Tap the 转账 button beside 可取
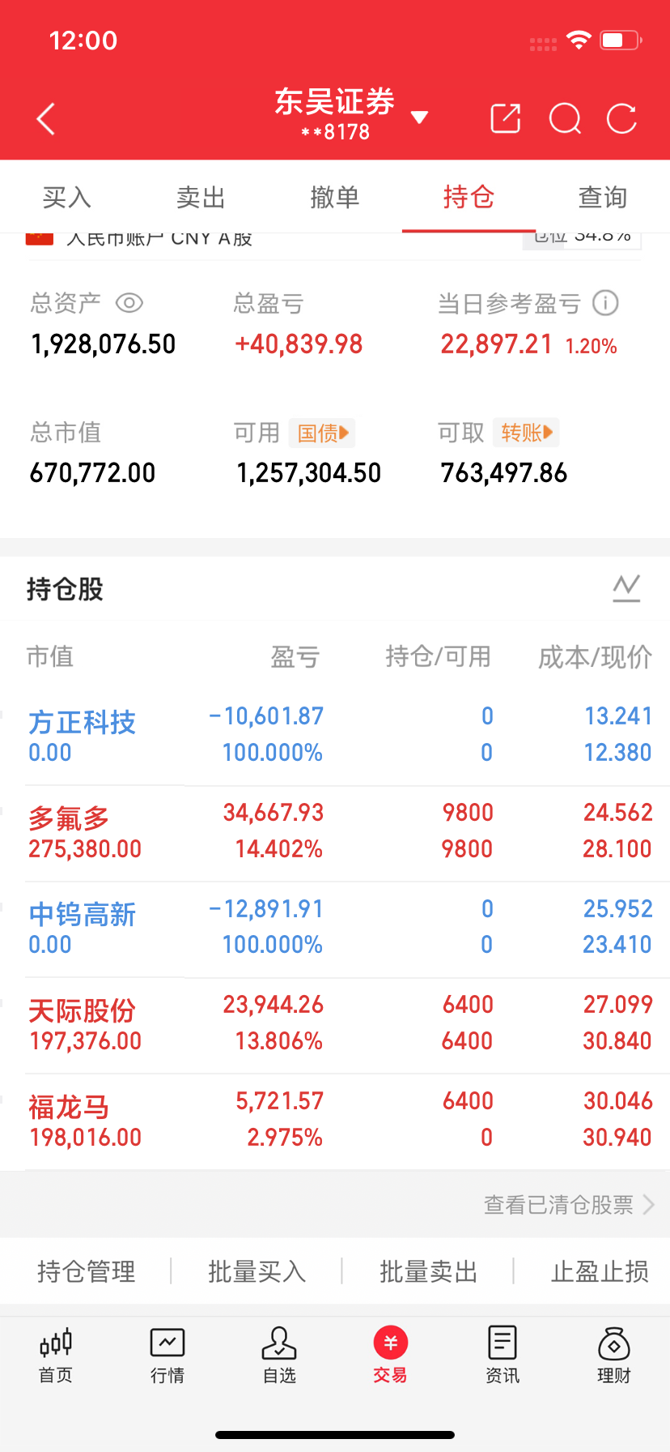The width and height of the screenshot is (670, 1452). click(526, 433)
